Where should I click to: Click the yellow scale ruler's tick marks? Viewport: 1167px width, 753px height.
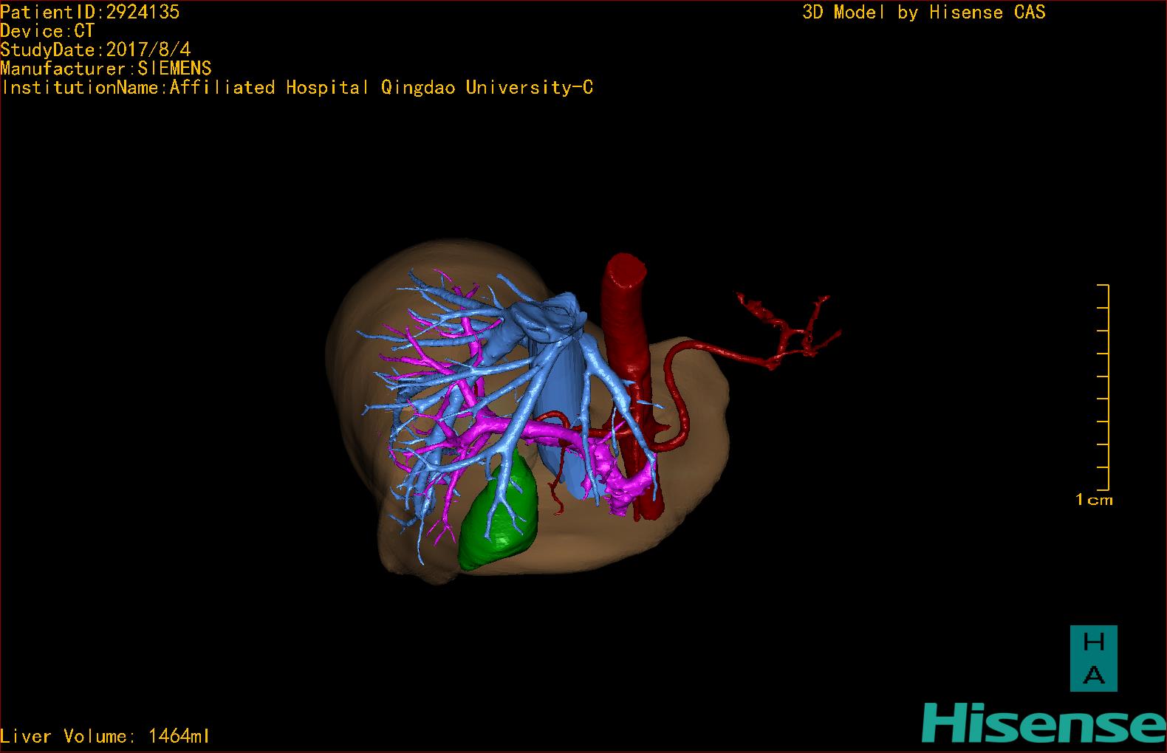1103,388
